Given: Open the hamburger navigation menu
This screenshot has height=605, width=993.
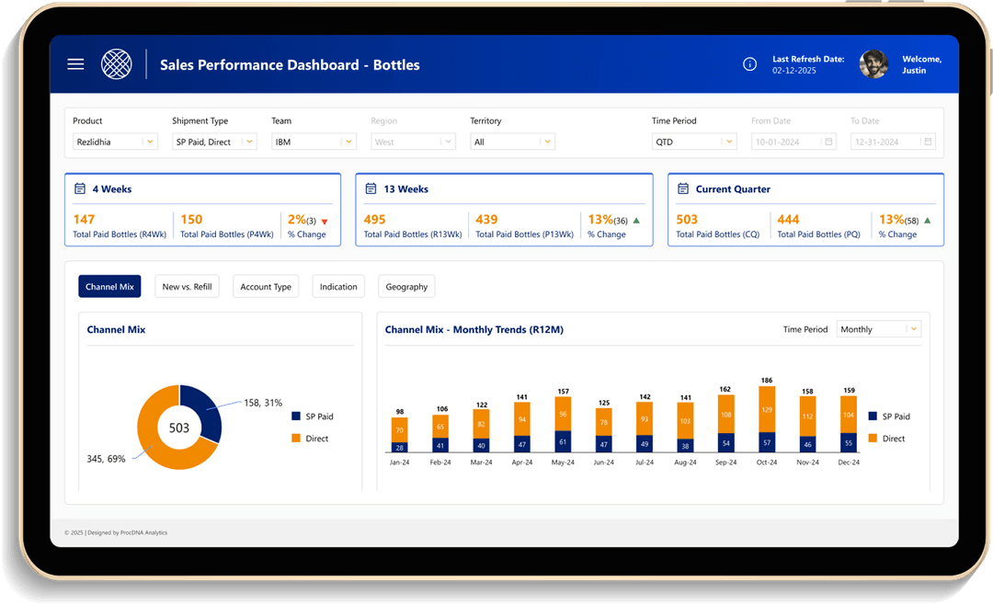Looking at the screenshot, I should coord(75,64).
